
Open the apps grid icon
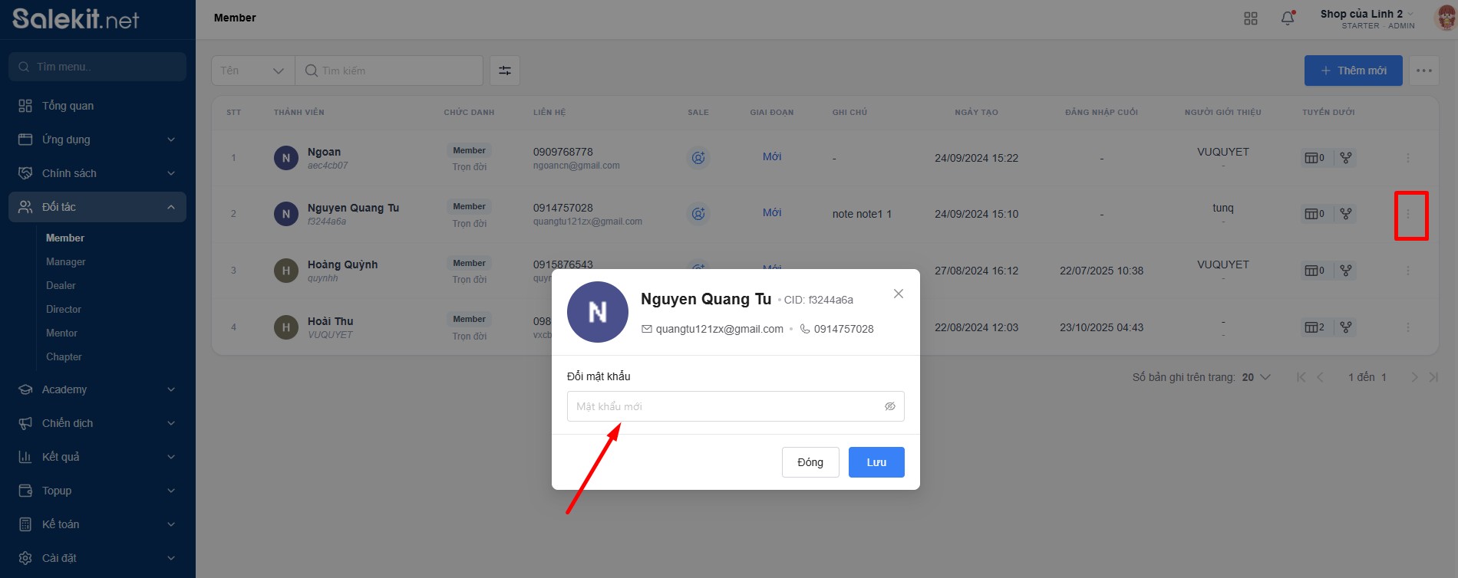[x=1250, y=18]
